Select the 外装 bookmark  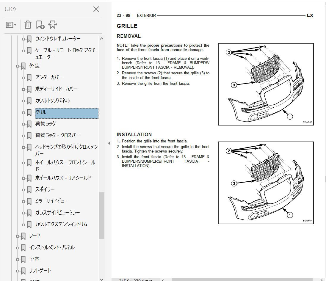[34, 66]
